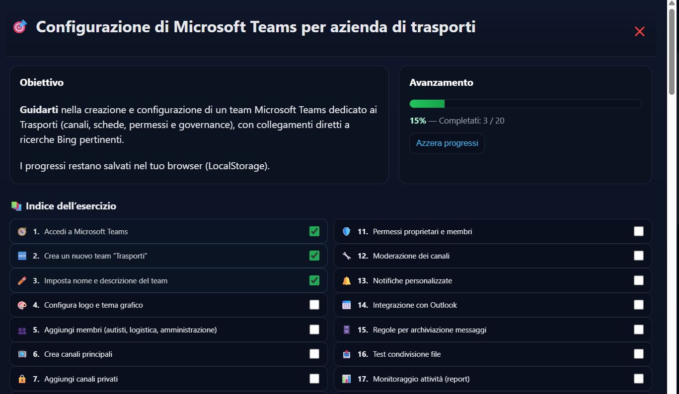Screen dimensions: 679x394
Task: Click the 'Configura logo e tema grafico' label
Action: [x=93, y=305]
